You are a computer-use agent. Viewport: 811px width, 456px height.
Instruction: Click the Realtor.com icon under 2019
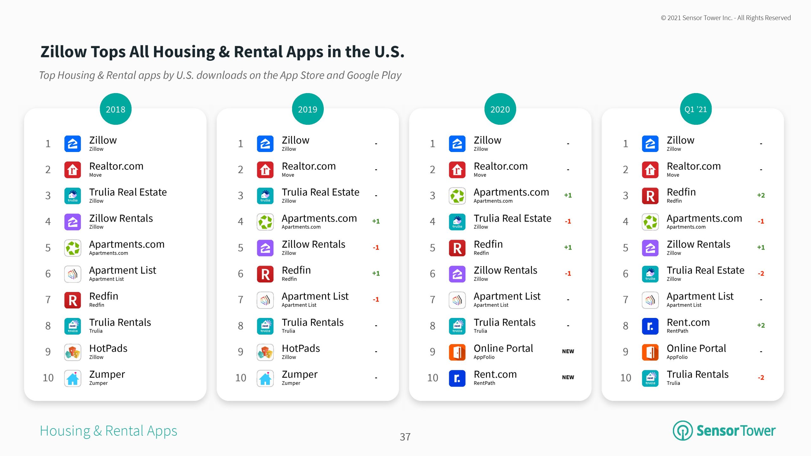pyautogui.click(x=265, y=170)
